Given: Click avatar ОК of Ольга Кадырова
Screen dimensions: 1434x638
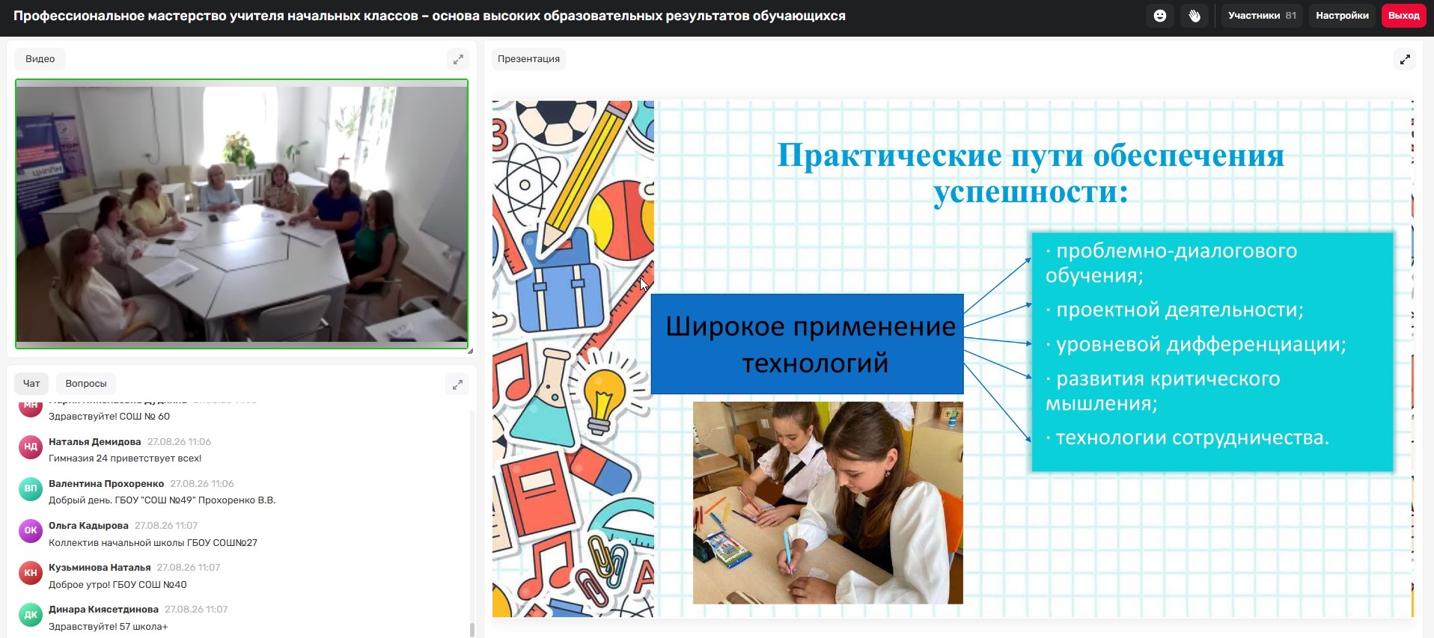Looking at the screenshot, I should coord(31,531).
